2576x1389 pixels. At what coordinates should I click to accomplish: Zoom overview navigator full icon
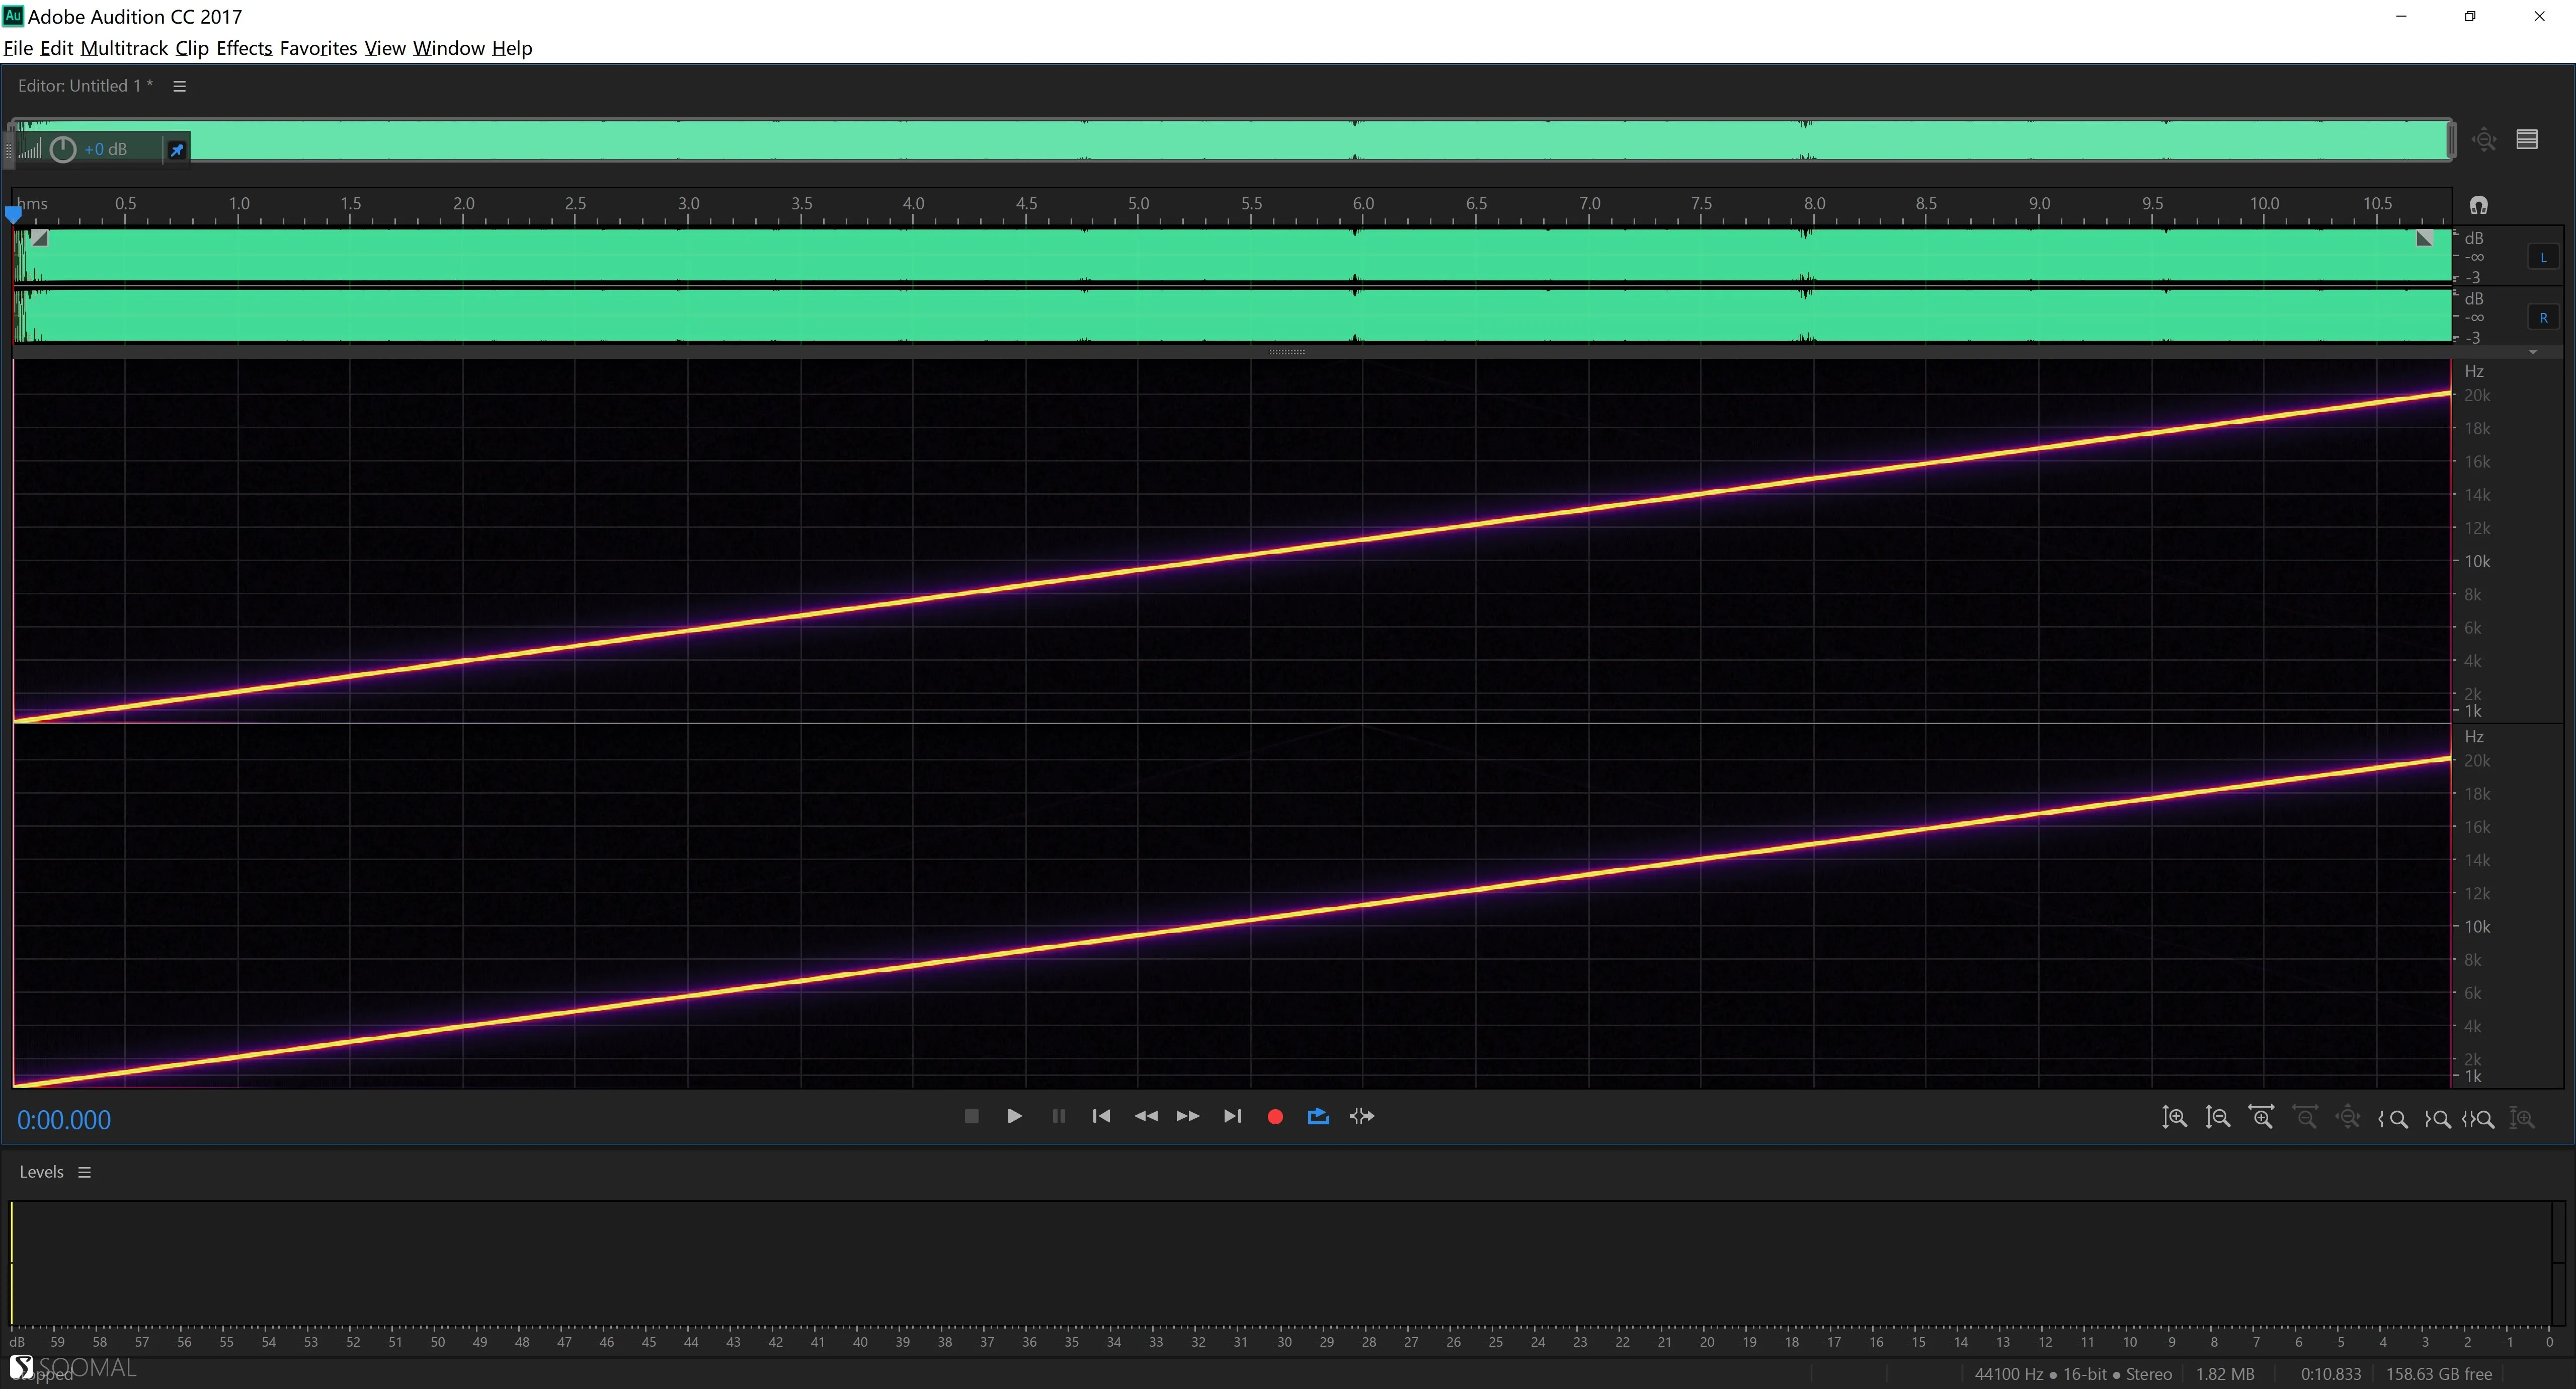tap(2485, 140)
